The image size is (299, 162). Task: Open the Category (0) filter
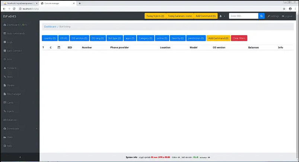(146, 38)
